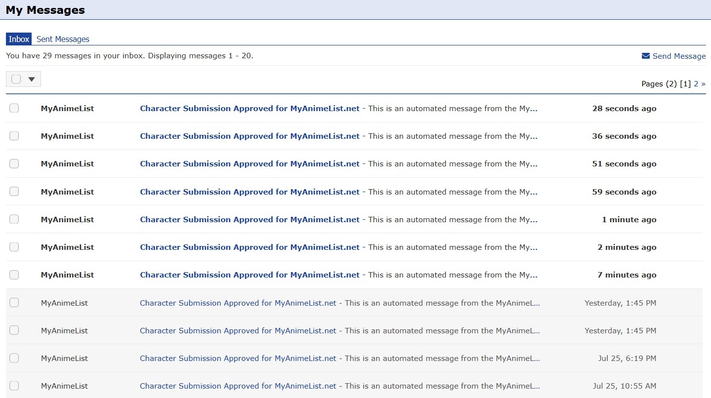Open the first message from Yesterday, 1:45 PM

[238, 303]
